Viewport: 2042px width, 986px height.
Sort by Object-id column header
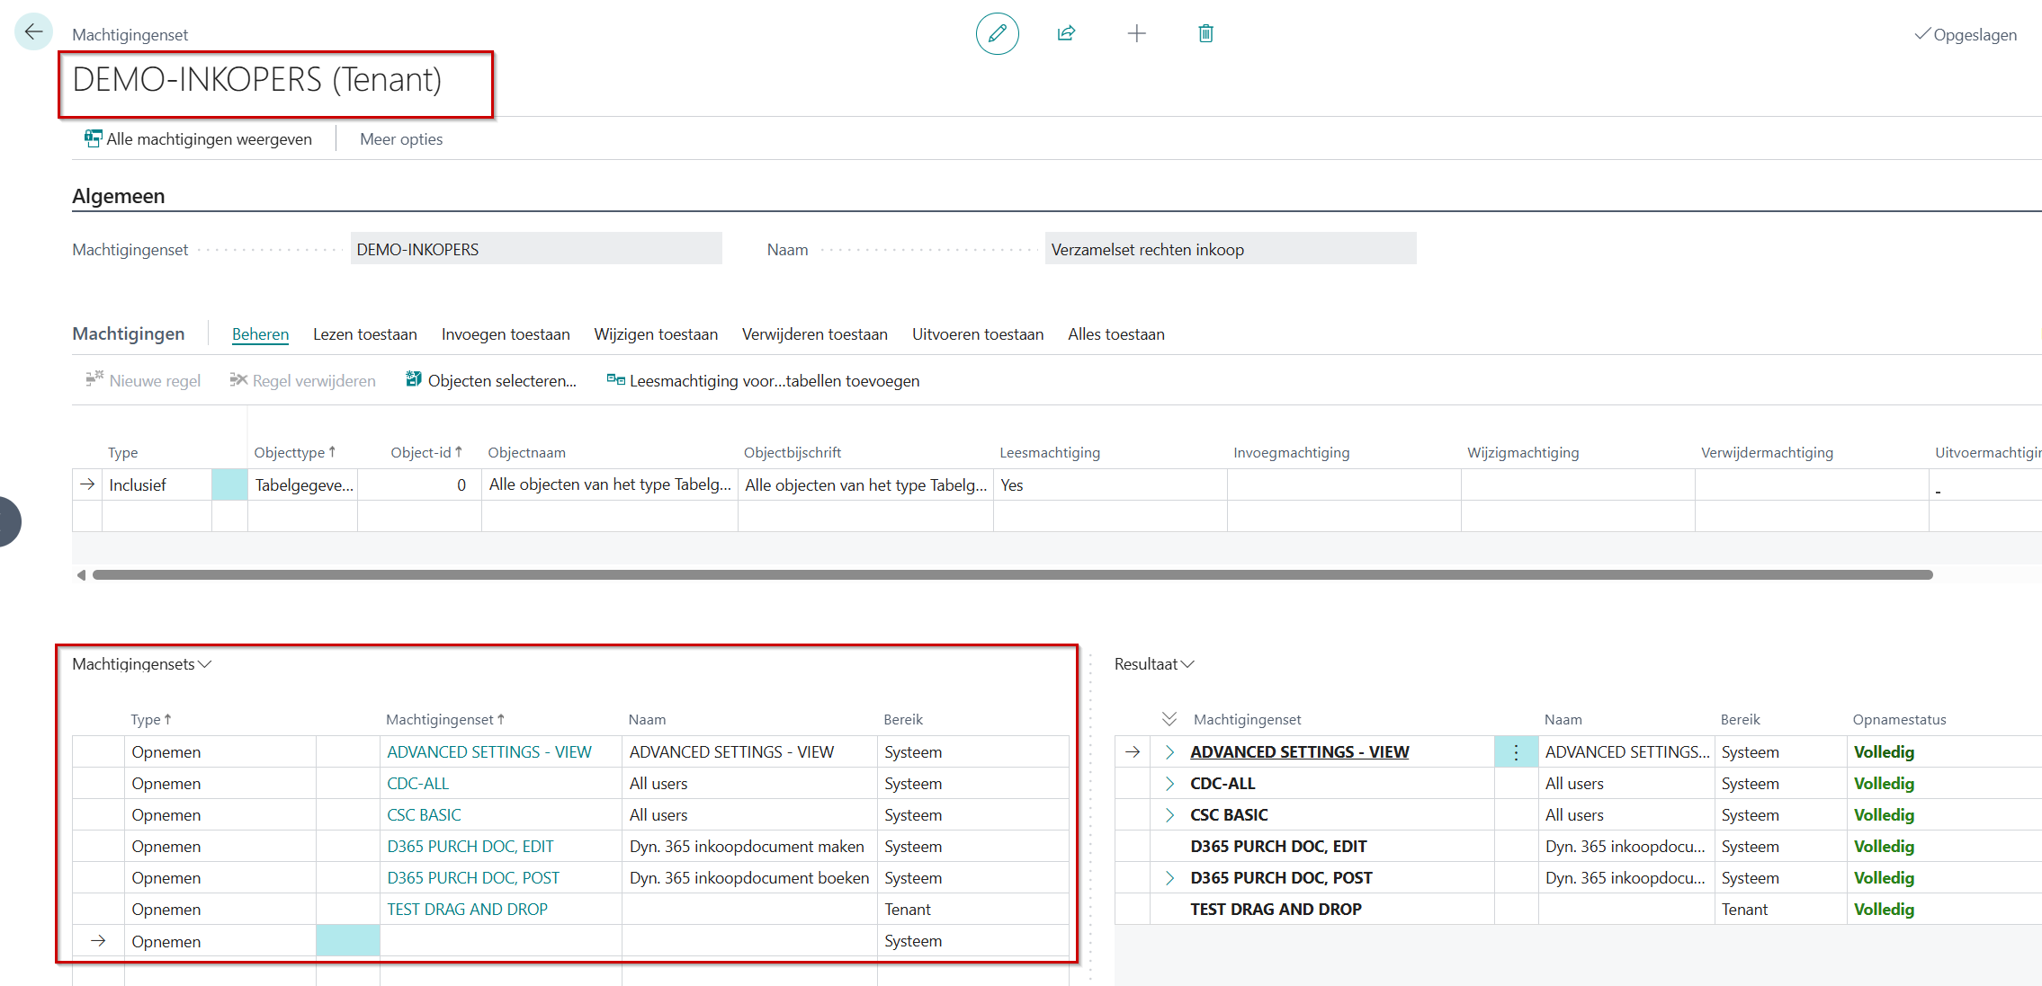pyautogui.click(x=426, y=452)
